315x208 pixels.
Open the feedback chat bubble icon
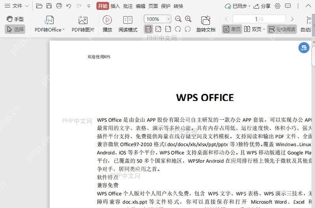[288, 6]
